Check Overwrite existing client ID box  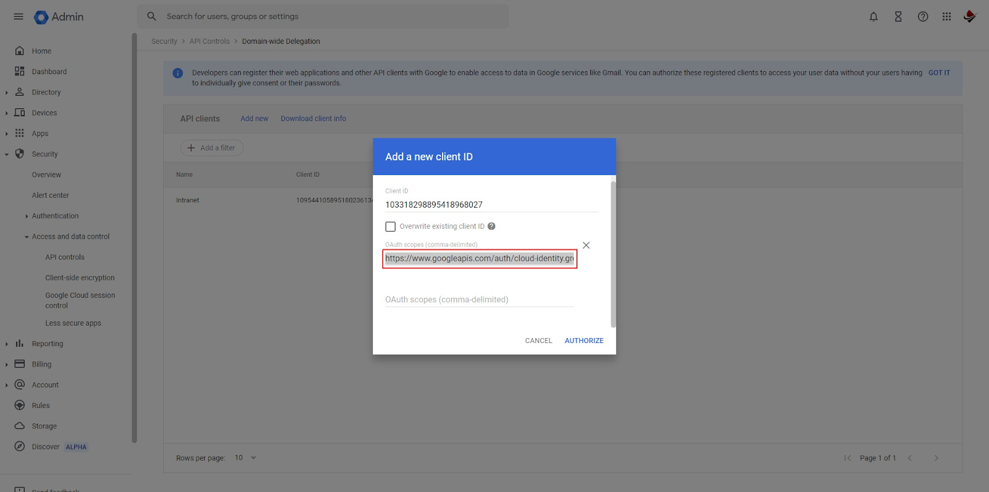pyautogui.click(x=390, y=226)
